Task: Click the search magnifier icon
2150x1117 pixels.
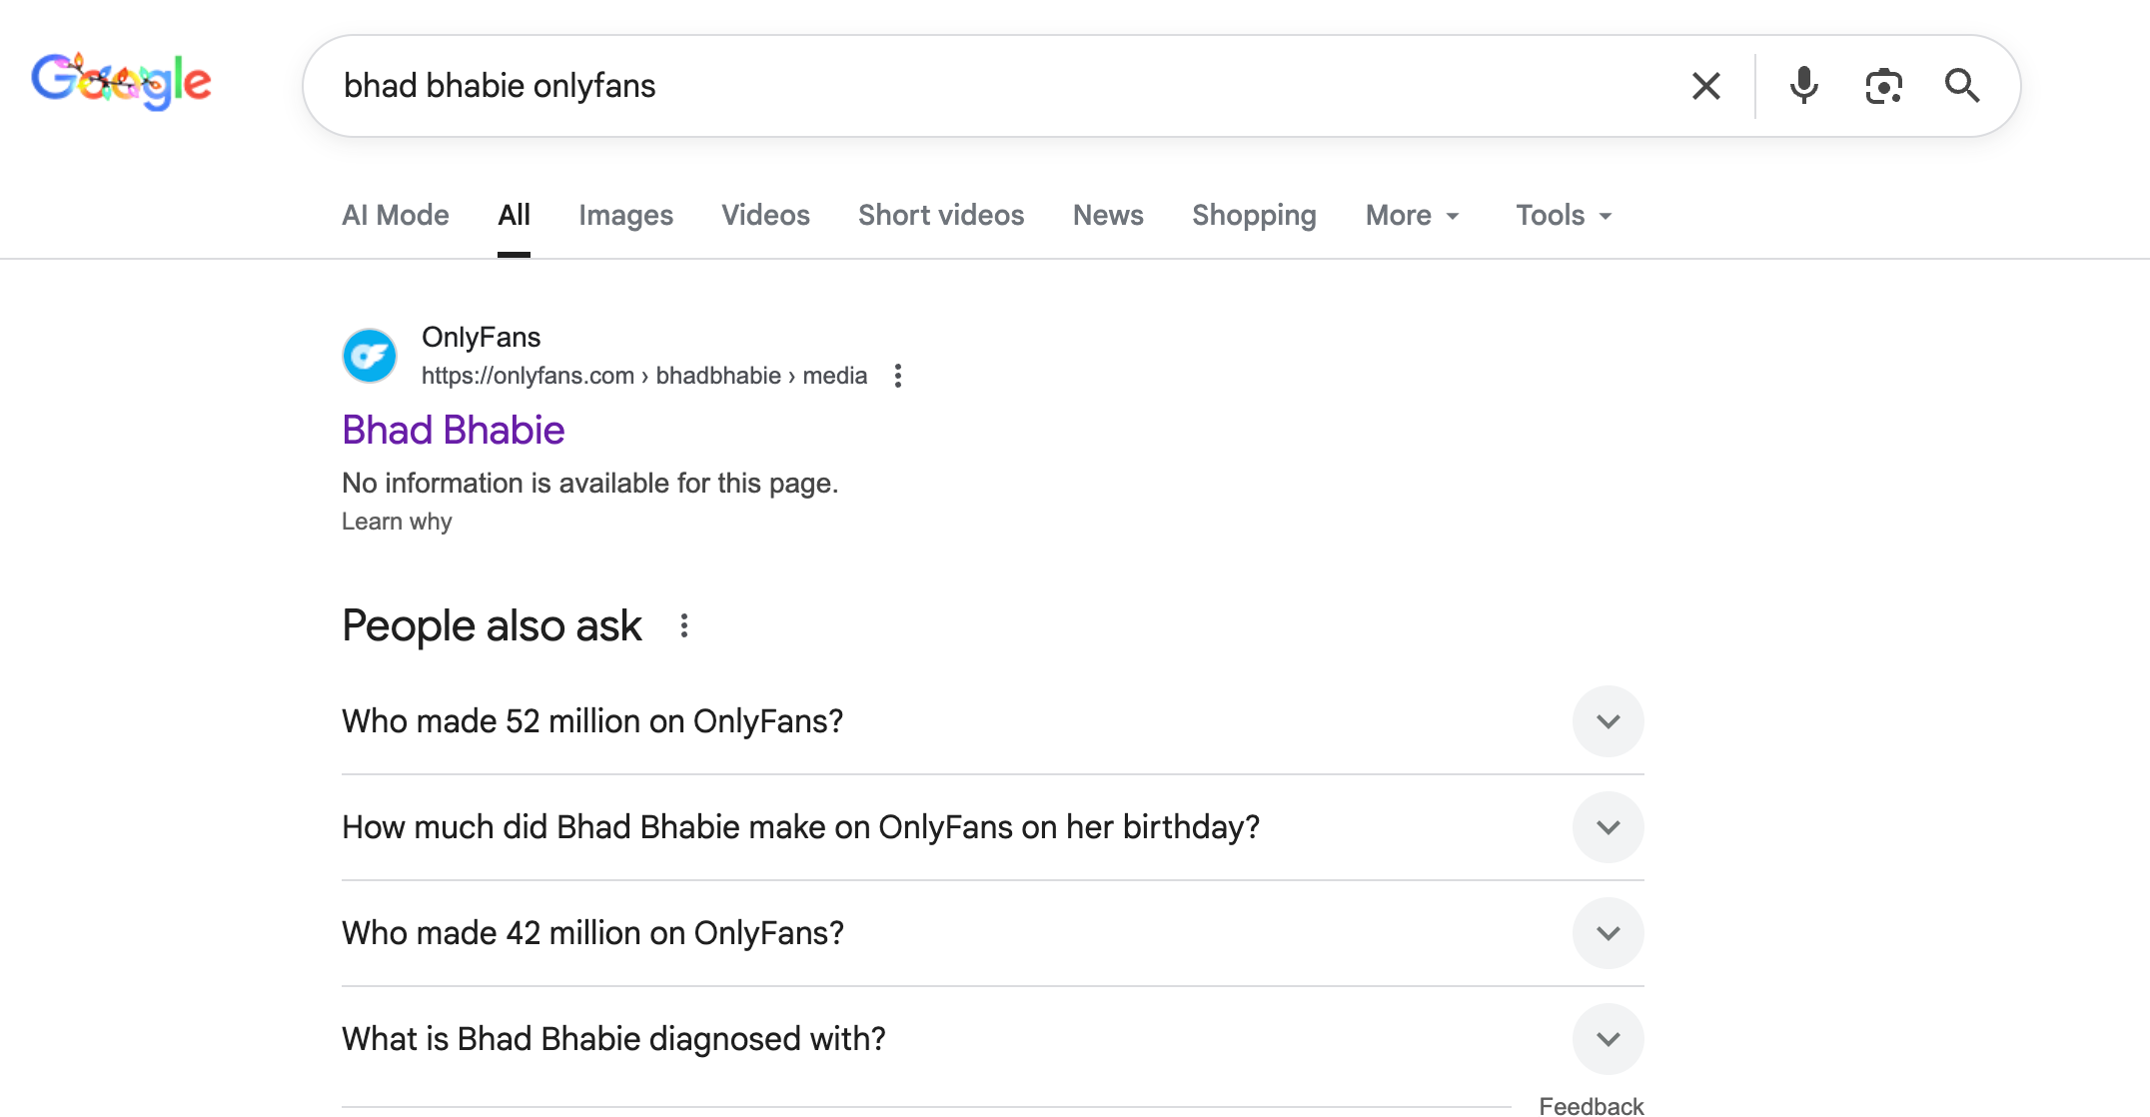Action: point(1961,87)
